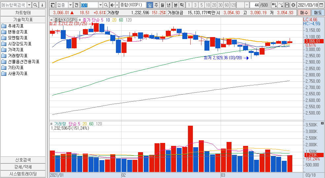Toggle the 종가 단순 moving average legend square
325x178 pixels.
click(x=80, y=20)
